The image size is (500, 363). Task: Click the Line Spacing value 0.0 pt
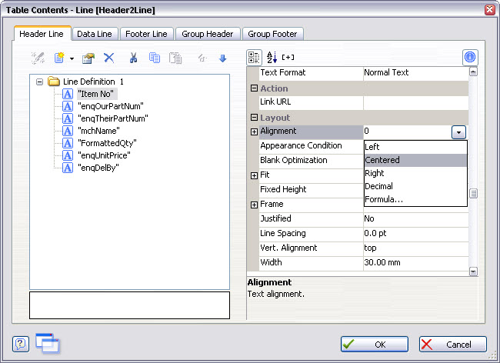coord(416,233)
